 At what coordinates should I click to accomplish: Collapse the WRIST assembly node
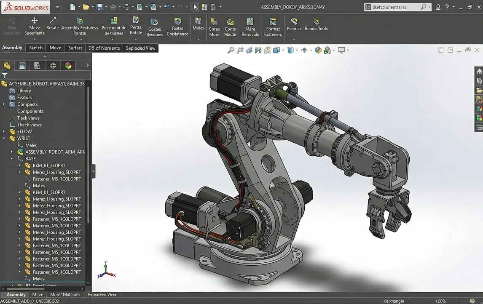(x=4, y=138)
